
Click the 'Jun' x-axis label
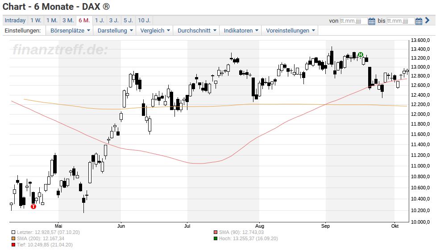[121, 226]
